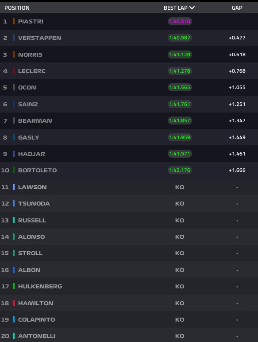The width and height of the screenshot is (258, 342).
Task: Click the KO status for Alonso
Action: point(180,237)
